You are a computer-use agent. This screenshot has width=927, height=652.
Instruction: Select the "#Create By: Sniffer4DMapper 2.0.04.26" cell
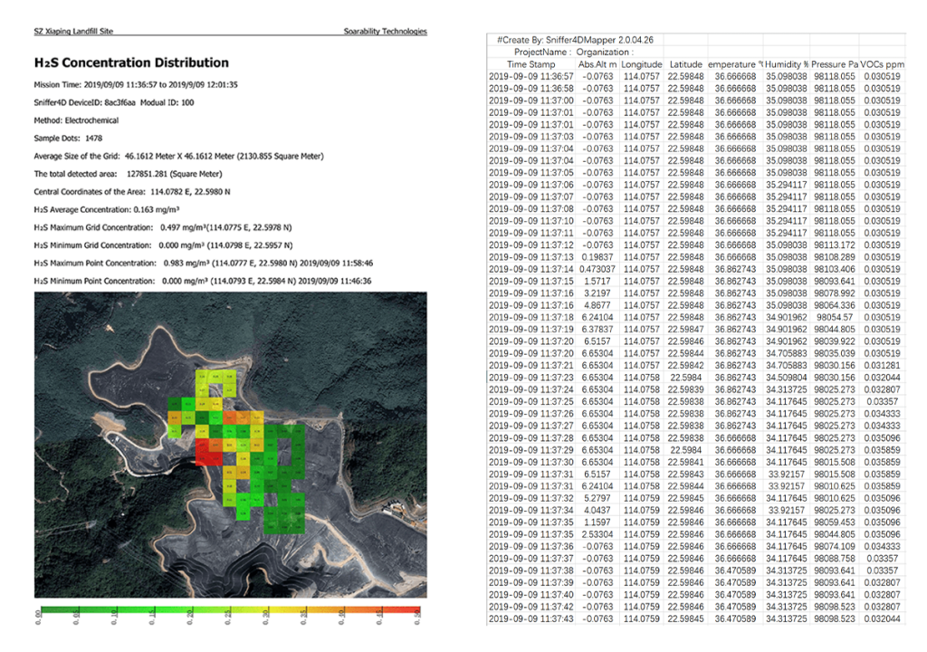click(x=575, y=40)
